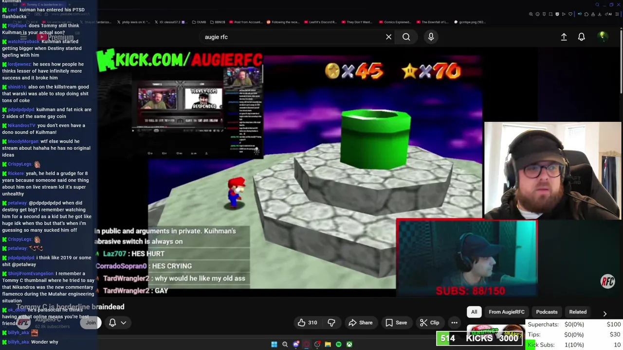Select the 'Podcasts' filter chip

coord(547,312)
